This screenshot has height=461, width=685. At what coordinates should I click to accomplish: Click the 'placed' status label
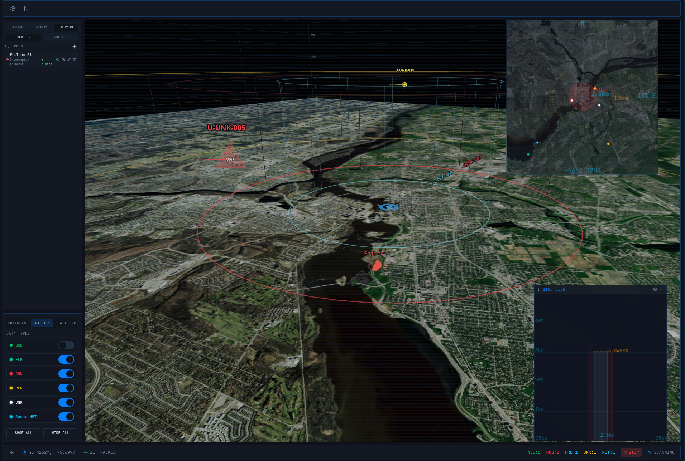[x=47, y=64]
